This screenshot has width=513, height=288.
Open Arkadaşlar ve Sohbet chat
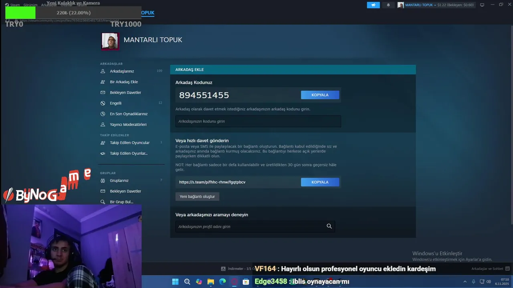(x=490, y=268)
